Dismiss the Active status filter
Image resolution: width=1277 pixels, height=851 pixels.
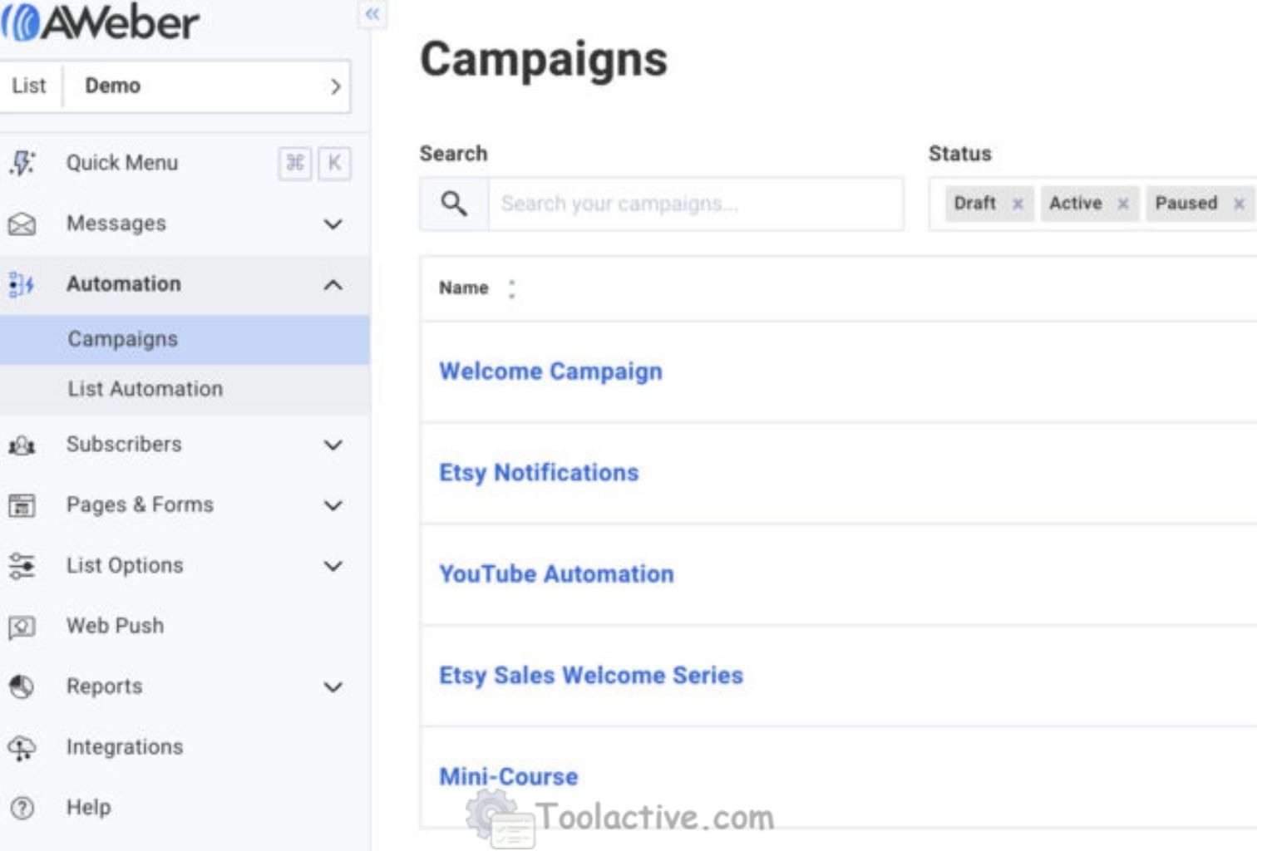tap(1124, 203)
